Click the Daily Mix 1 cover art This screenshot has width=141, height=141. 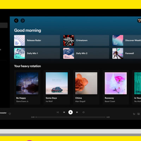19,53
